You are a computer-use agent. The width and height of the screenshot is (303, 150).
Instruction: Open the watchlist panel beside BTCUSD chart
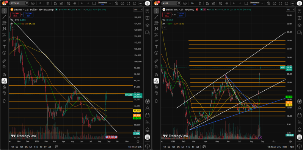coord(148,11)
